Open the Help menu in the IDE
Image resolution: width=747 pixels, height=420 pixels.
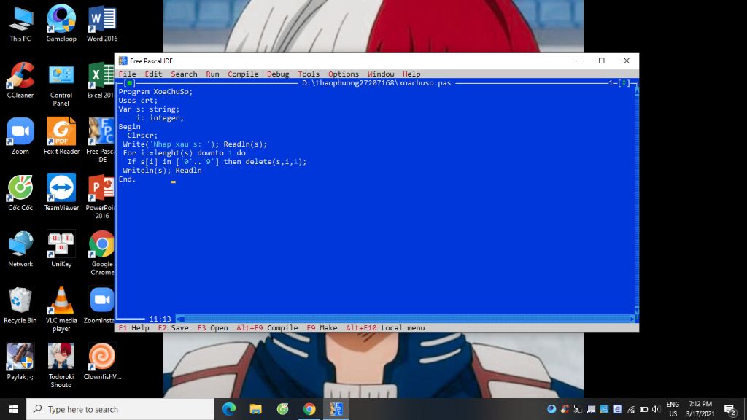tap(411, 74)
